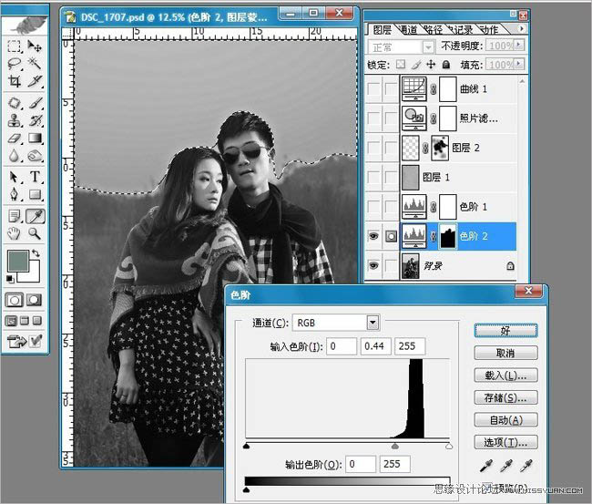Show the 曲线 1 layer
The image size is (592, 504).
tap(373, 89)
